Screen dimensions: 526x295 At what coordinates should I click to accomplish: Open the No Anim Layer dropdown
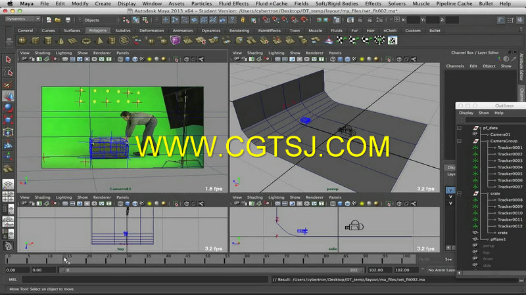tap(441, 270)
